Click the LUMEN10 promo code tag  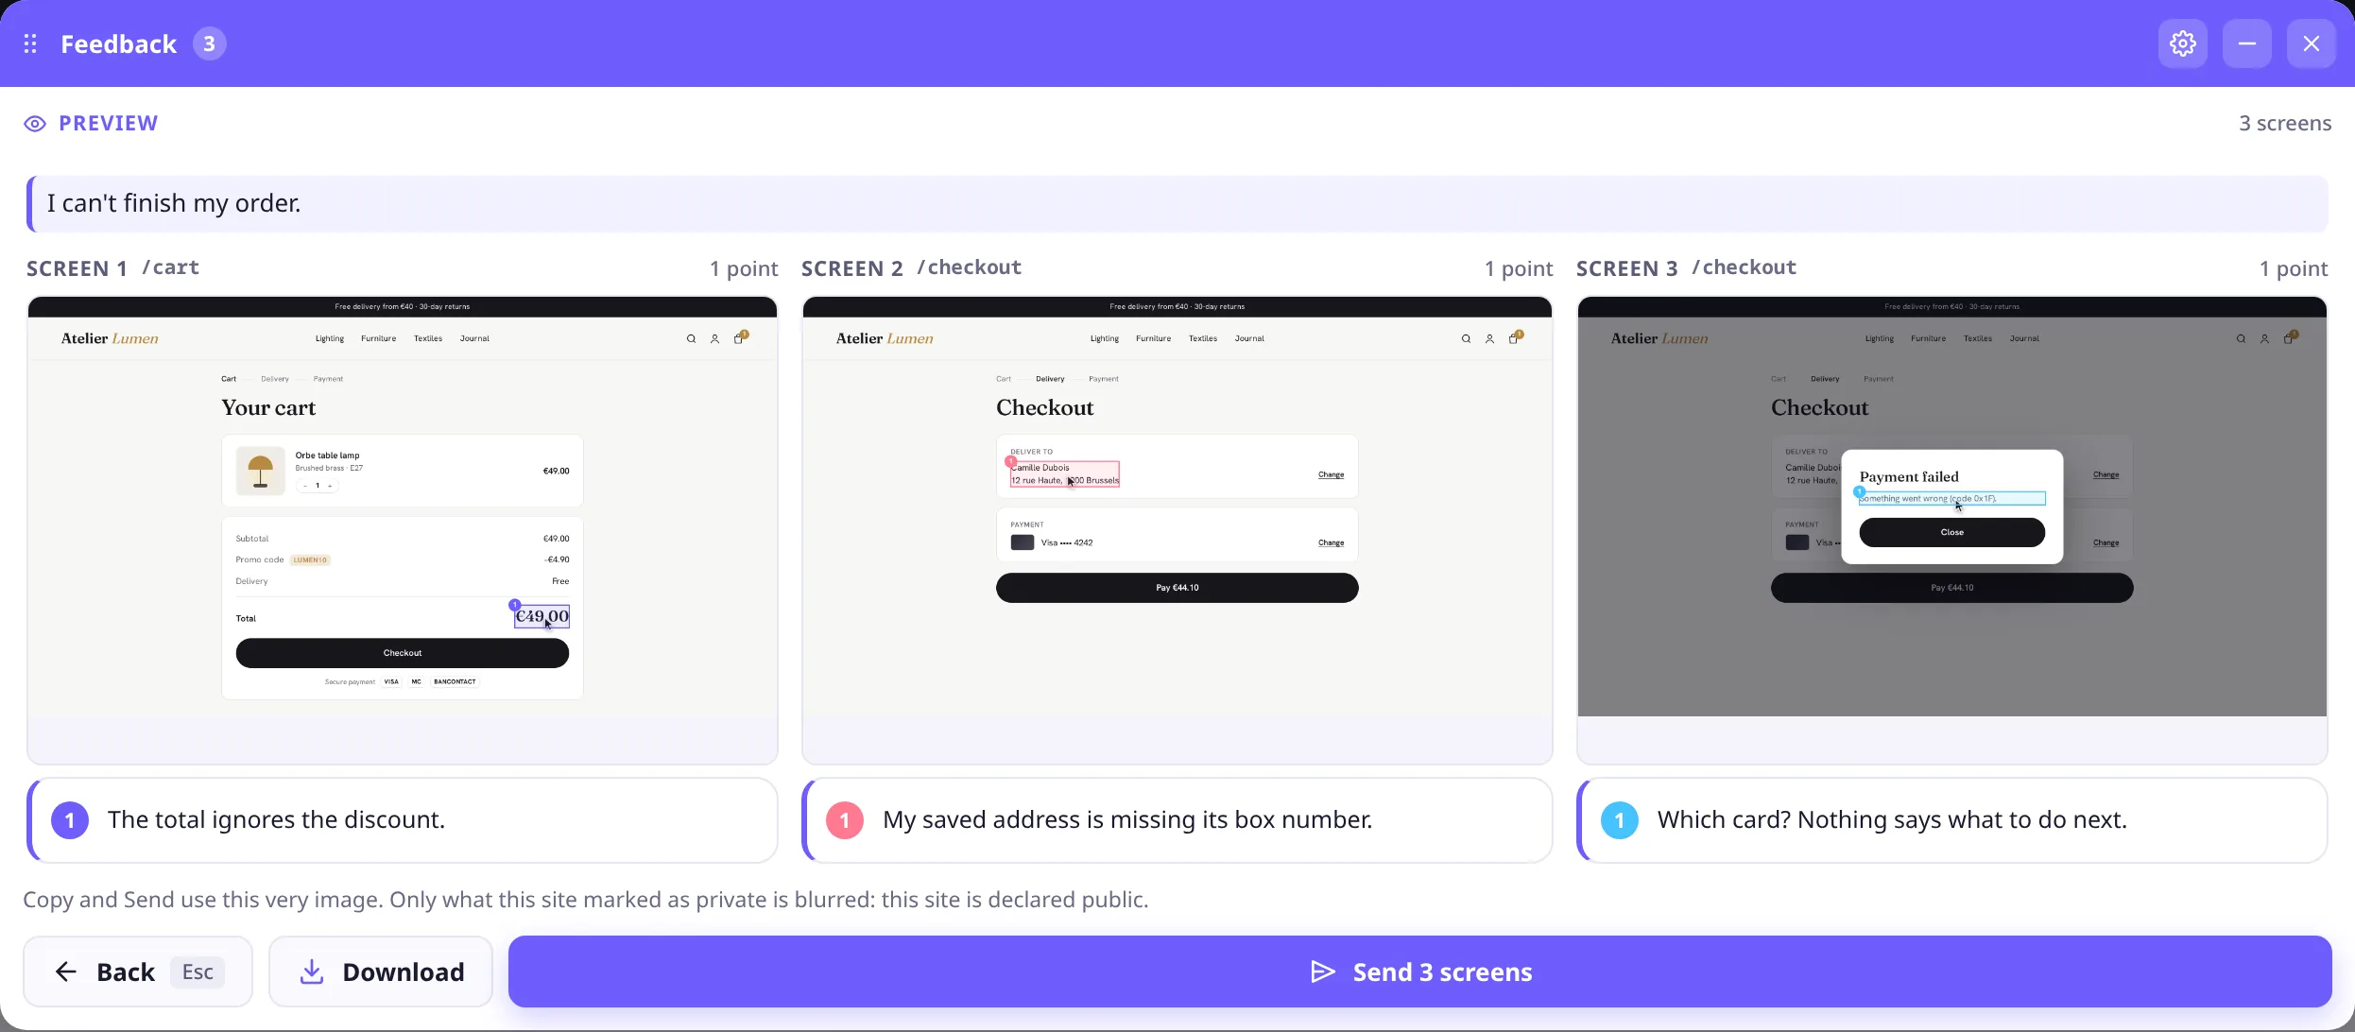point(310,559)
